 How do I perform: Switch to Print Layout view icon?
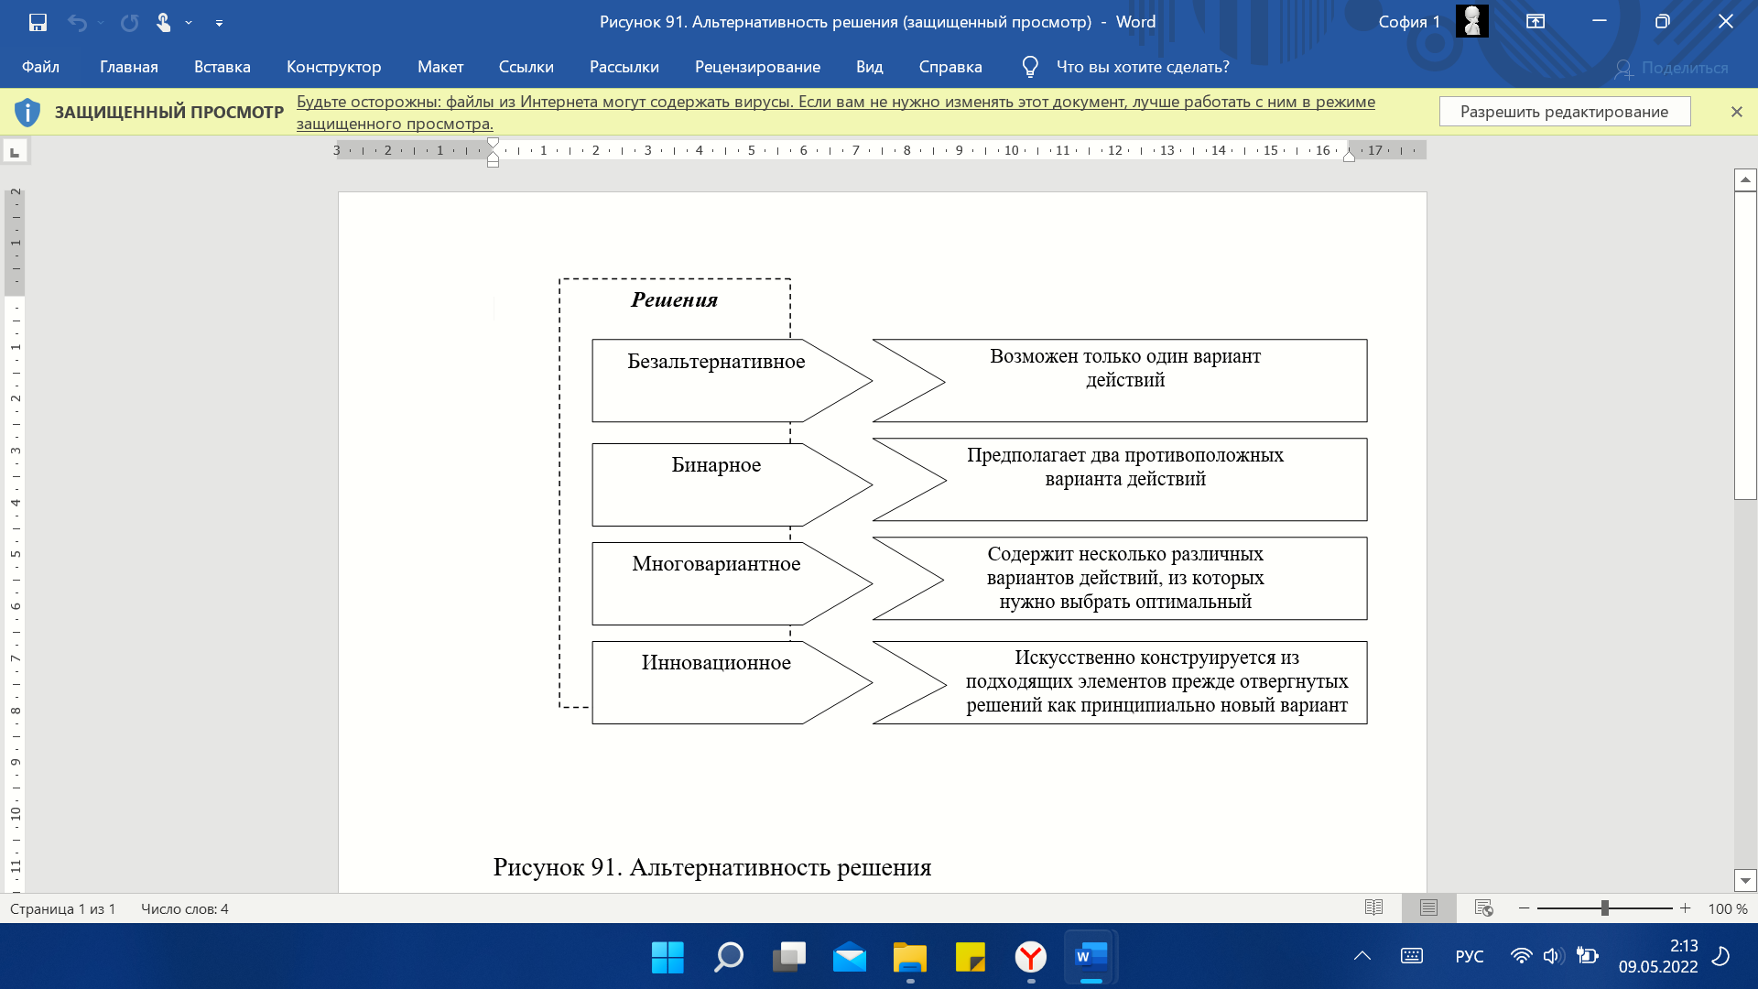point(1428,907)
